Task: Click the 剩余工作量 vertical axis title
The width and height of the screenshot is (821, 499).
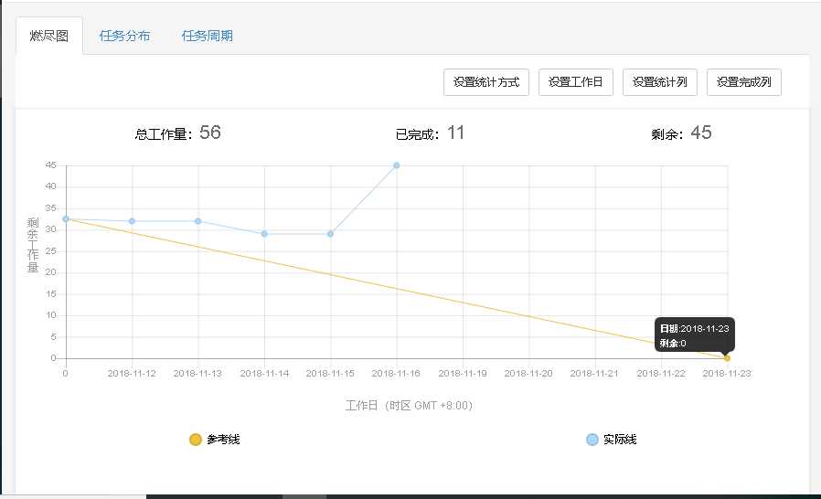Action: [x=33, y=245]
